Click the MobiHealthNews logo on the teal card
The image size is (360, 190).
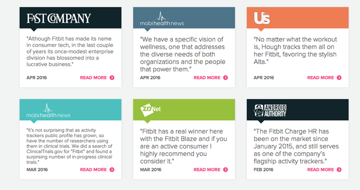click(48, 111)
